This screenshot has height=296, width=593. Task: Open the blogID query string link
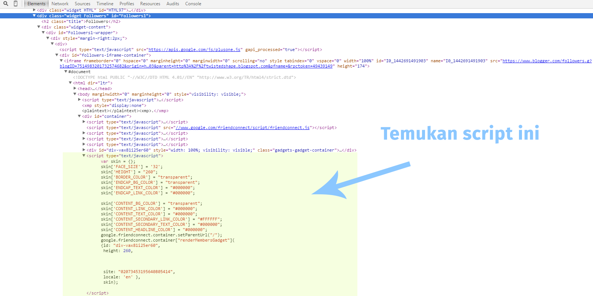click(x=196, y=66)
